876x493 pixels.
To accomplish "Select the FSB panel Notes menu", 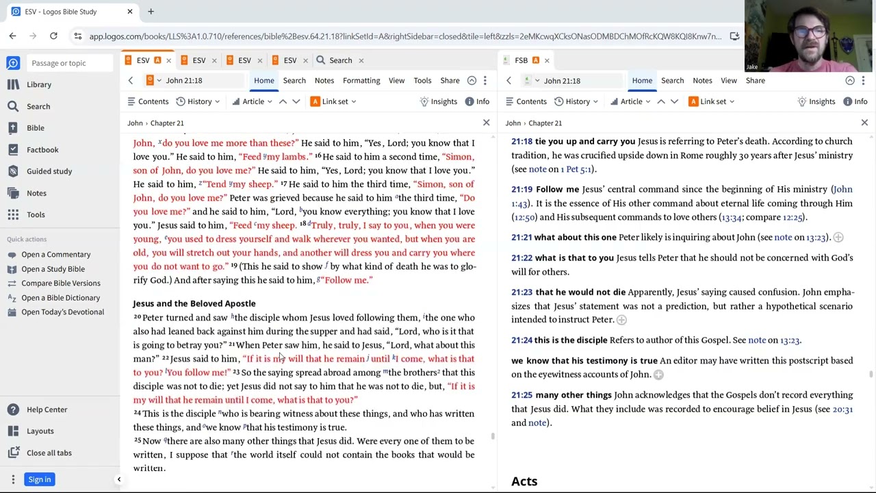I will pyautogui.click(x=702, y=81).
